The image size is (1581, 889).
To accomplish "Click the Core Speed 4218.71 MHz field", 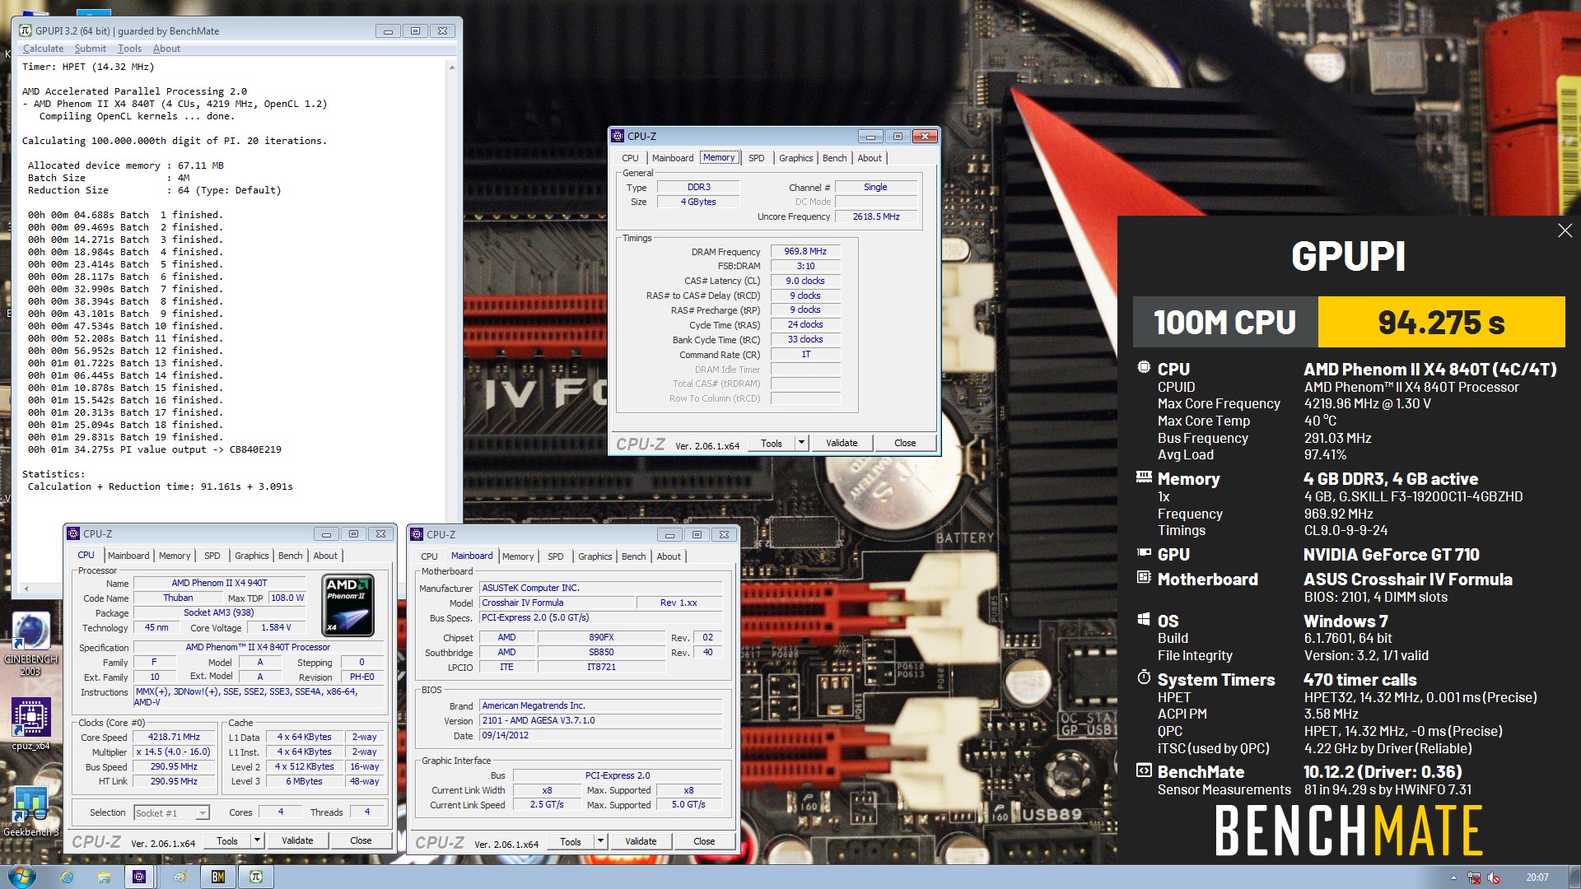I will 174,738.
